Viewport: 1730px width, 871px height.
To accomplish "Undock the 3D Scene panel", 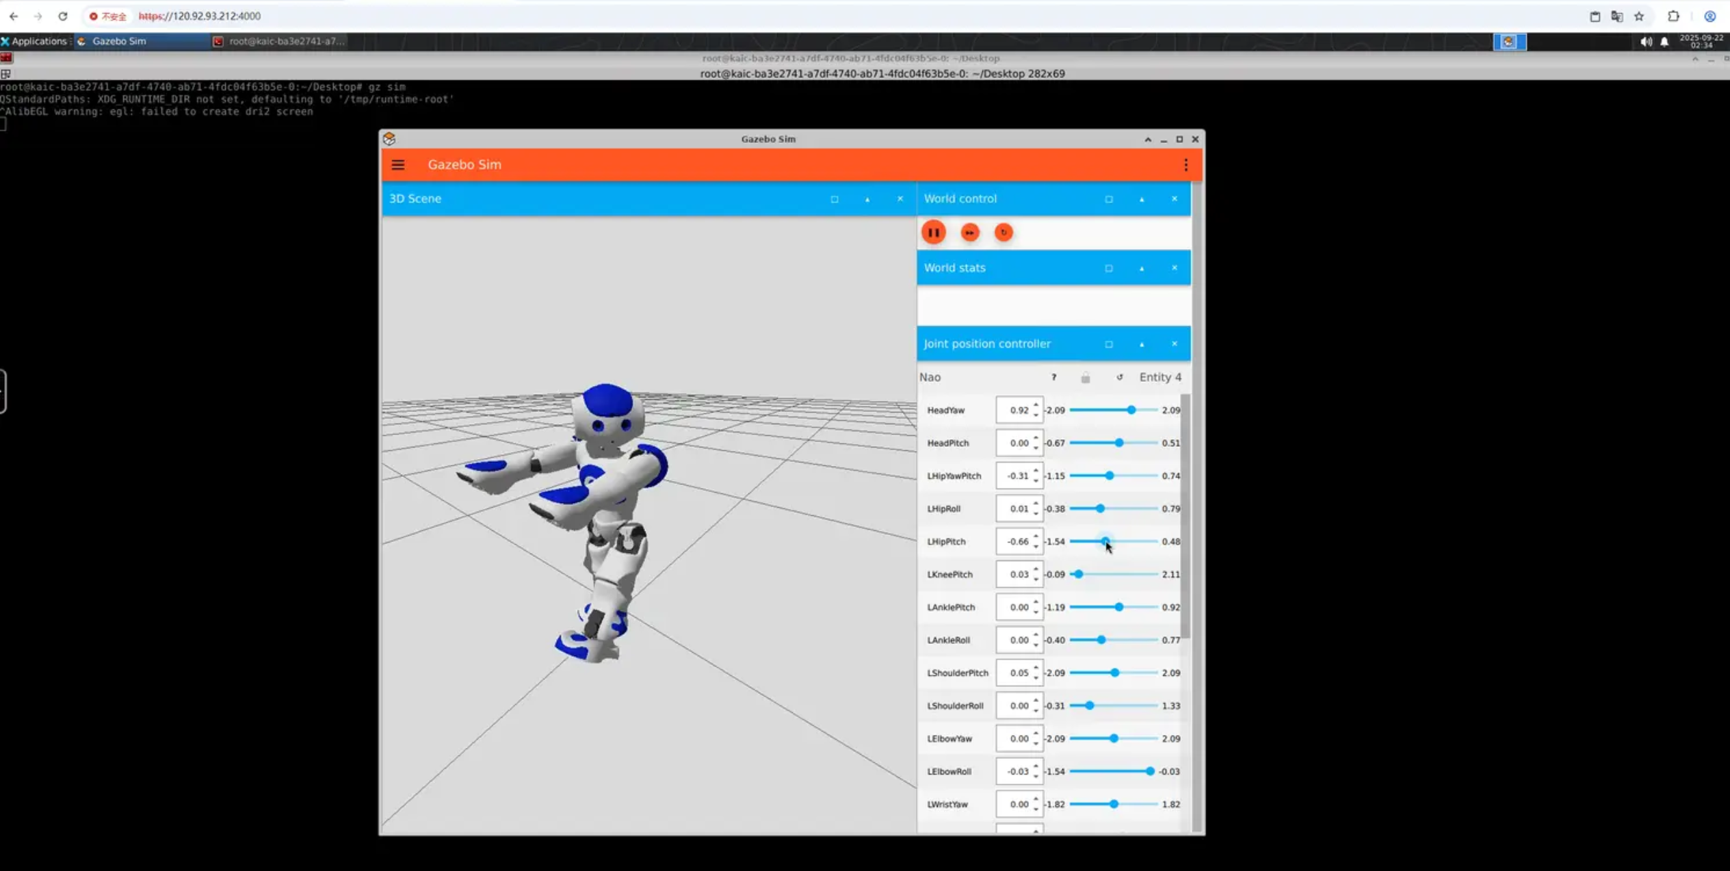I will click(x=834, y=199).
